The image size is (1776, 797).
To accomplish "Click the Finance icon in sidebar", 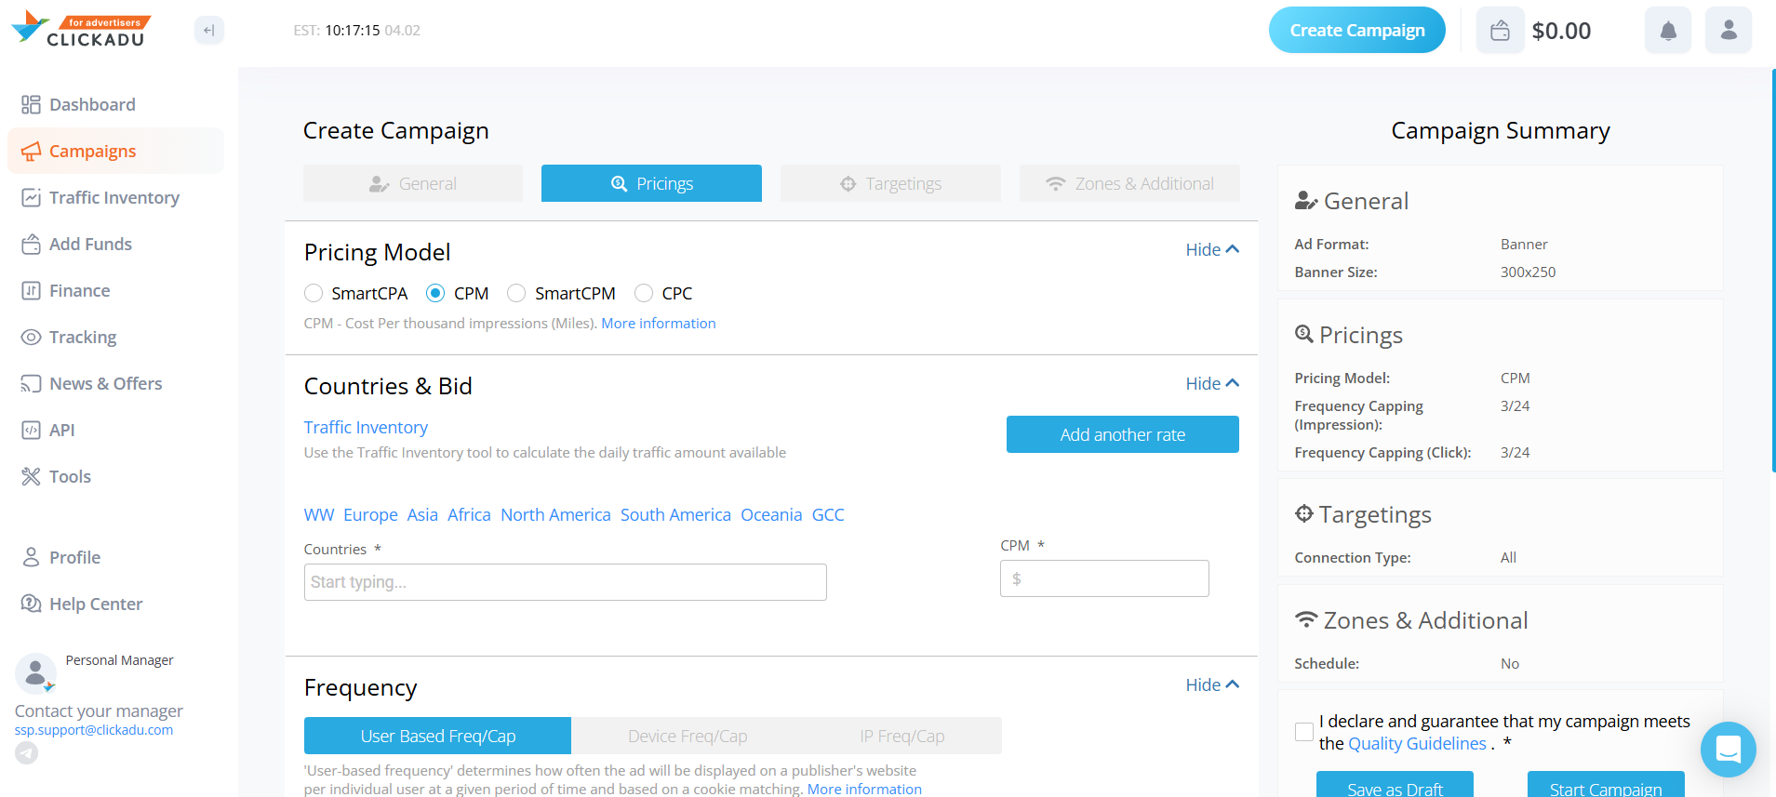I will (31, 290).
